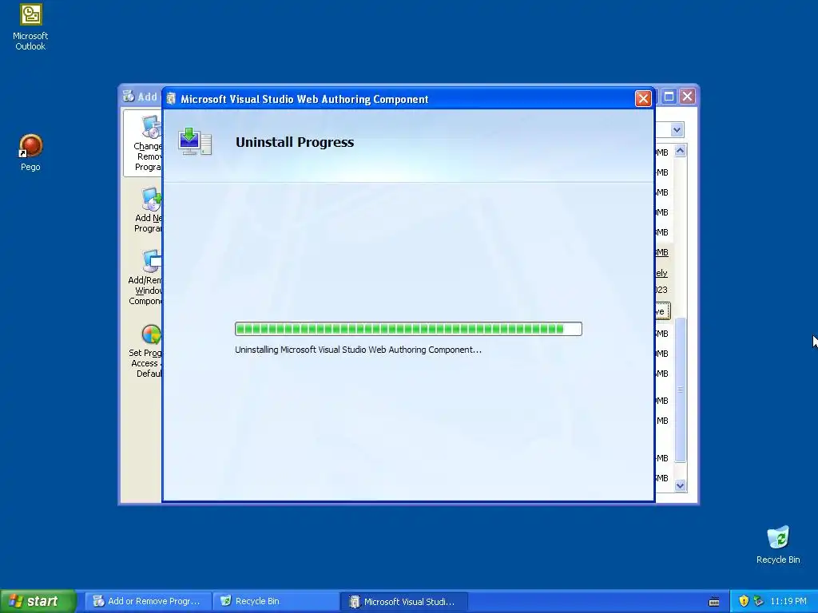Click the green uninstall progress bar
Screen dimensions: 818x613
coord(408,329)
